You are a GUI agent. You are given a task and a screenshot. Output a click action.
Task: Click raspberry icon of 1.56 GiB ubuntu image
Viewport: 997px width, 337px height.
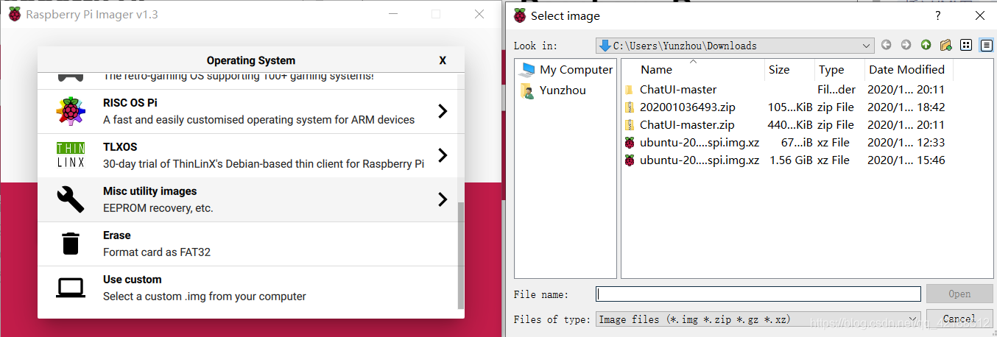point(630,160)
